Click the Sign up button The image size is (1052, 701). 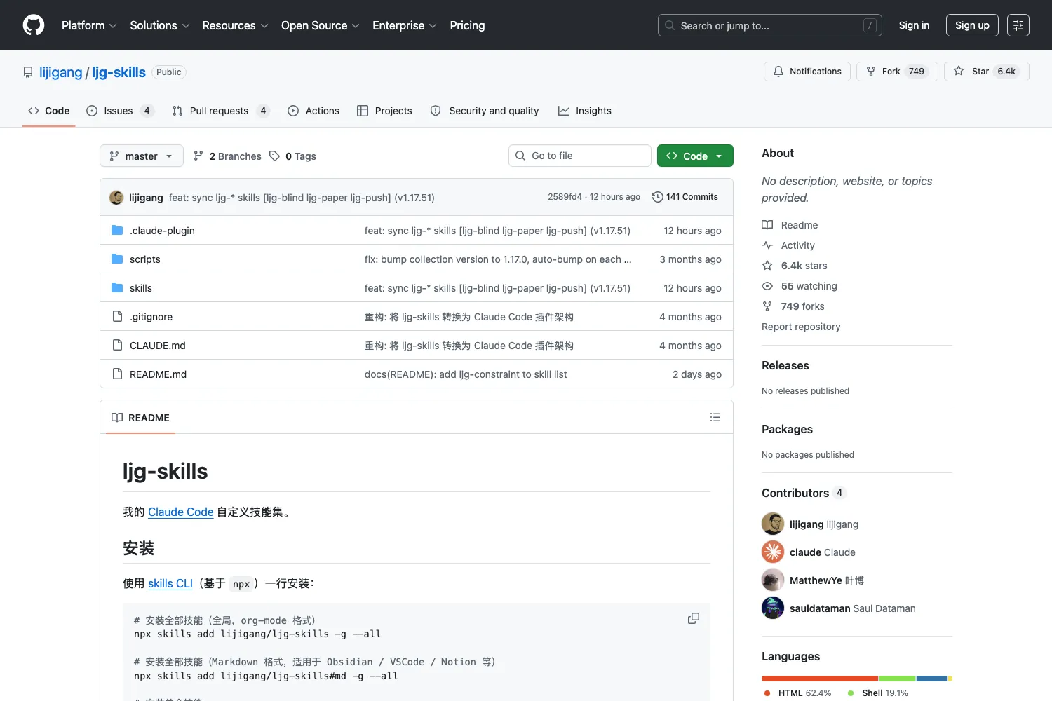point(972,25)
